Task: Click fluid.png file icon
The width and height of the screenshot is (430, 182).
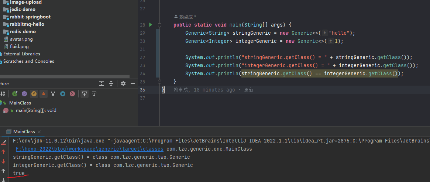Action: click(x=6, y=47)
